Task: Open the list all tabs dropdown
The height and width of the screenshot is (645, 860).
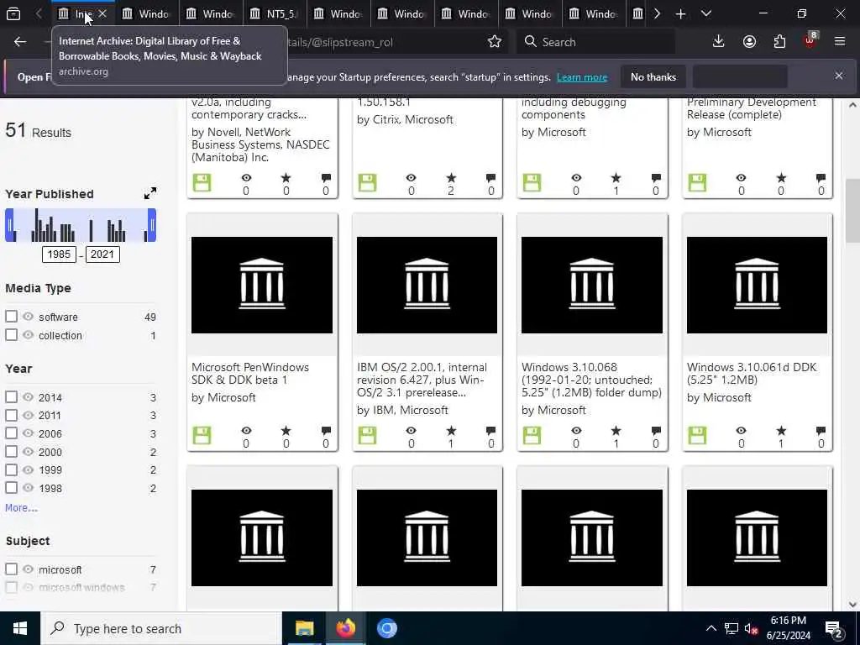Action: [x=706, y=13]
